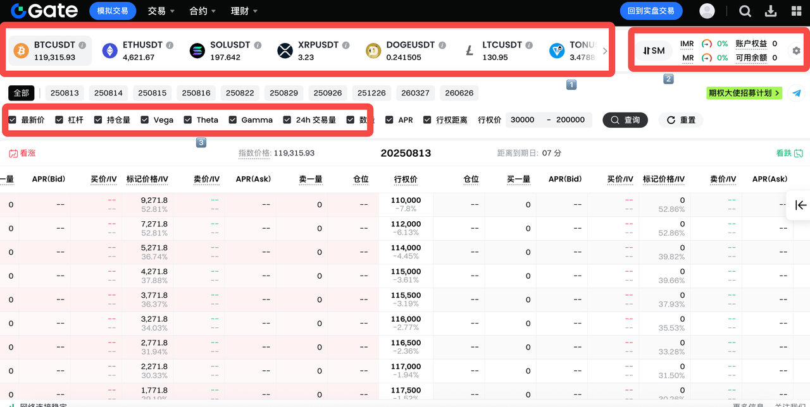Image resolution: width=810 pixels, height=407 pixels.
Task: Uncheck the Vega checkbox
Action: [145, 119]
